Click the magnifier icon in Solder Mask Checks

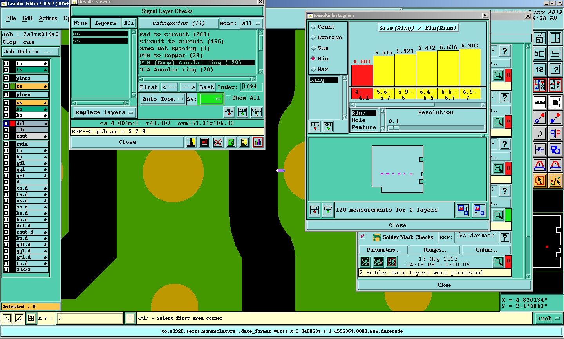[x=498, y=262]
